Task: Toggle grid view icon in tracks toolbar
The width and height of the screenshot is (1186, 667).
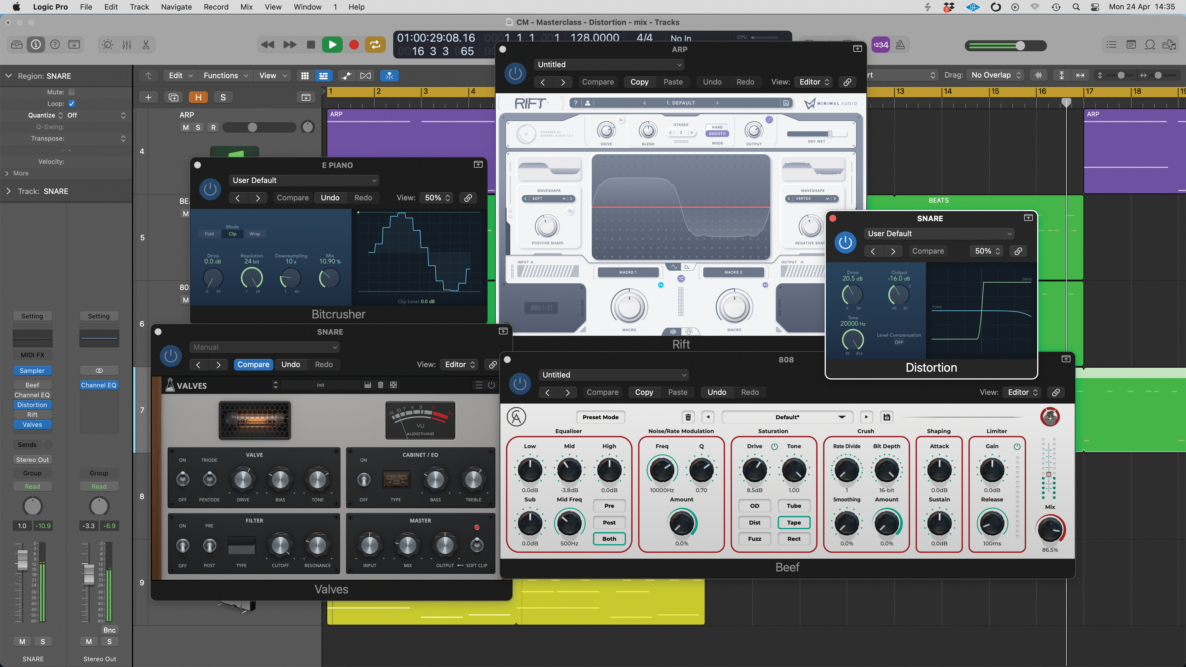Action: pos(305,76)
